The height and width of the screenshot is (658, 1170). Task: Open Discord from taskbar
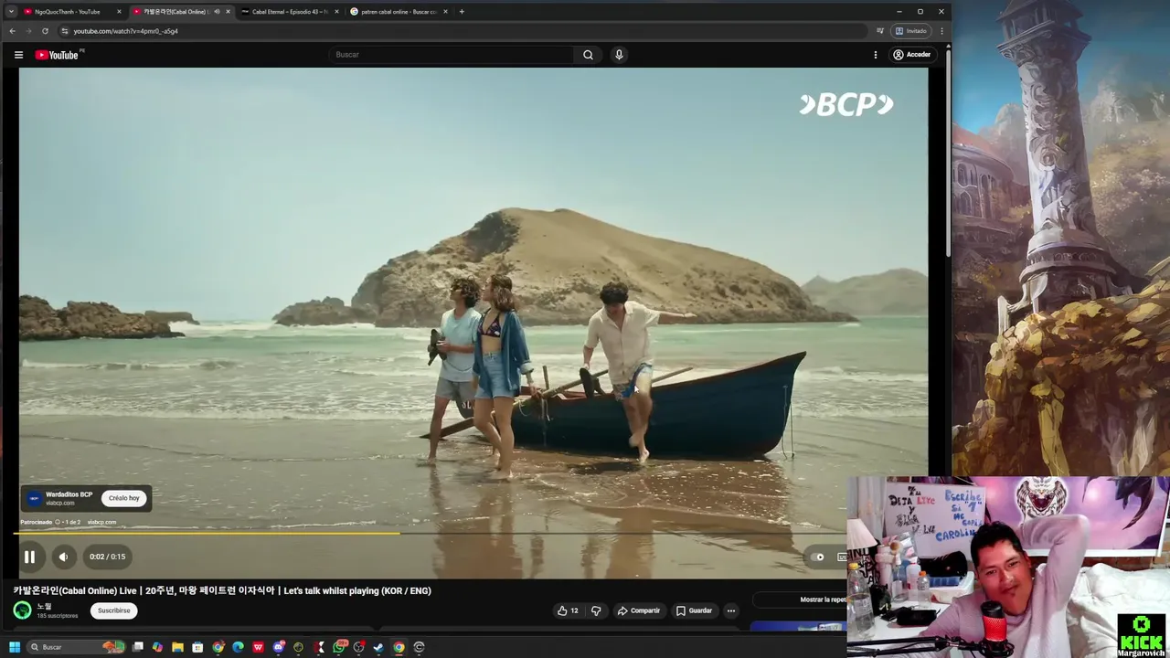tap(279, 647)
